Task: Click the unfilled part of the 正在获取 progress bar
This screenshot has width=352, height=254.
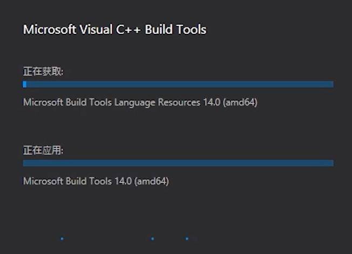Action: (178, 84)
